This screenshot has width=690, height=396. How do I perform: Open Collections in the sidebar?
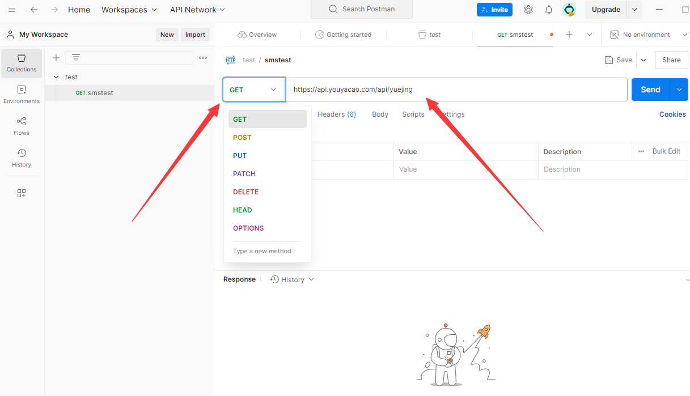(22, 63)
